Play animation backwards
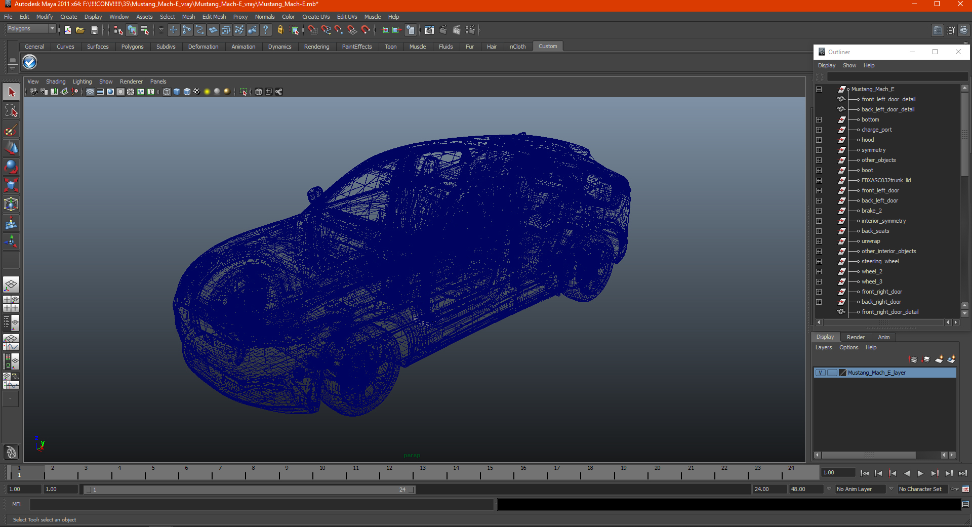The height and width of the screenshot is (527, 972). tap(907, 473)
